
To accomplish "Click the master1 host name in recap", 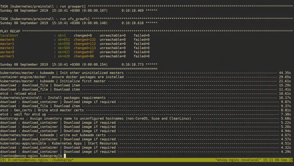I will (7, 44).
